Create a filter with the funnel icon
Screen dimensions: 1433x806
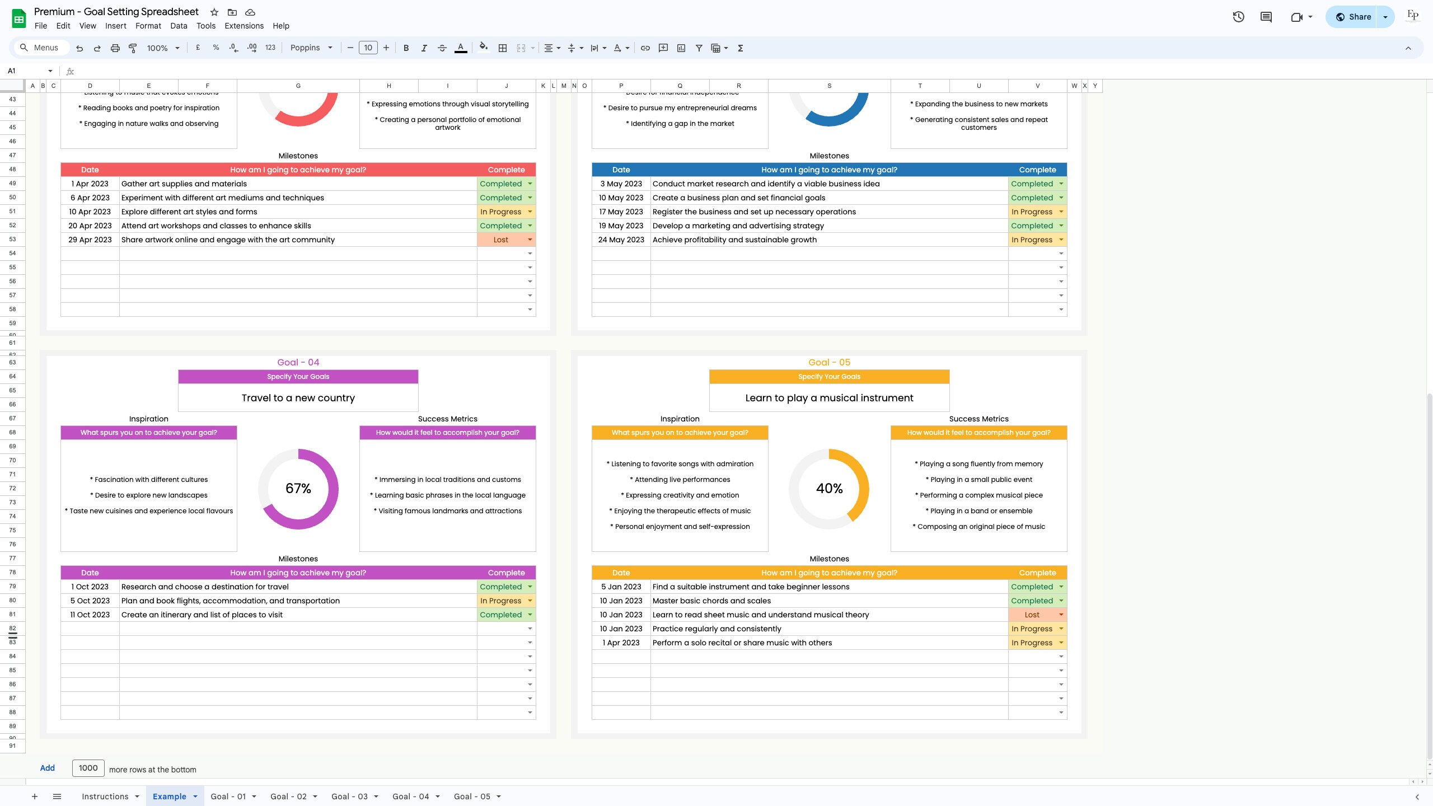pyautogui.click(x=699, y=48)
